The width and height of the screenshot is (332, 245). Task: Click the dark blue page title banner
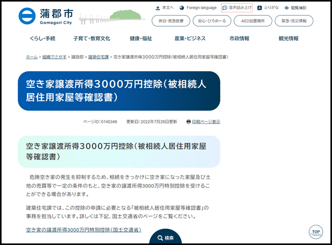(x=119, y=91)
